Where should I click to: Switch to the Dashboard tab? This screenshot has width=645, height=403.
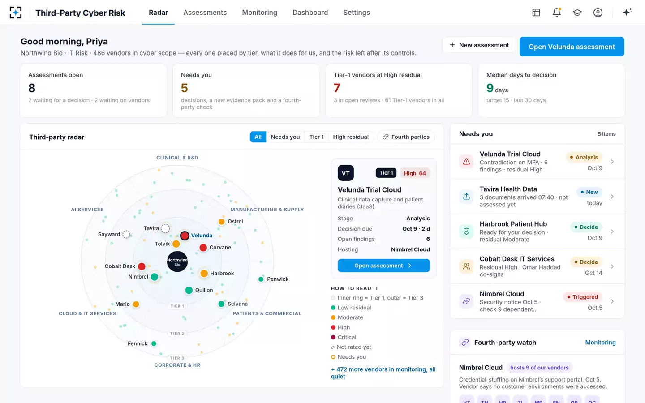point(310,13)
